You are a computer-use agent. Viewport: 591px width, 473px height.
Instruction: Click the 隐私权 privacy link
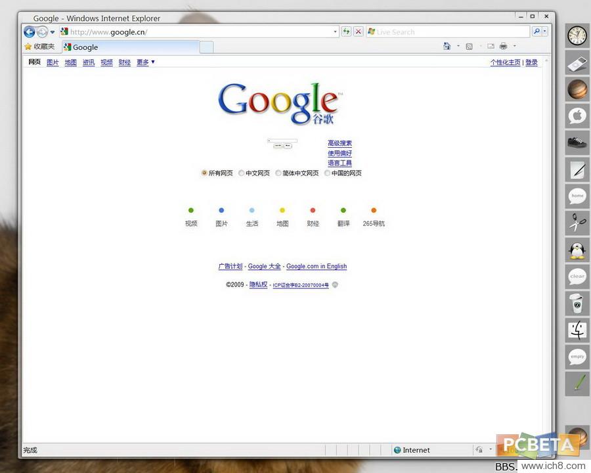coord(258,284)
